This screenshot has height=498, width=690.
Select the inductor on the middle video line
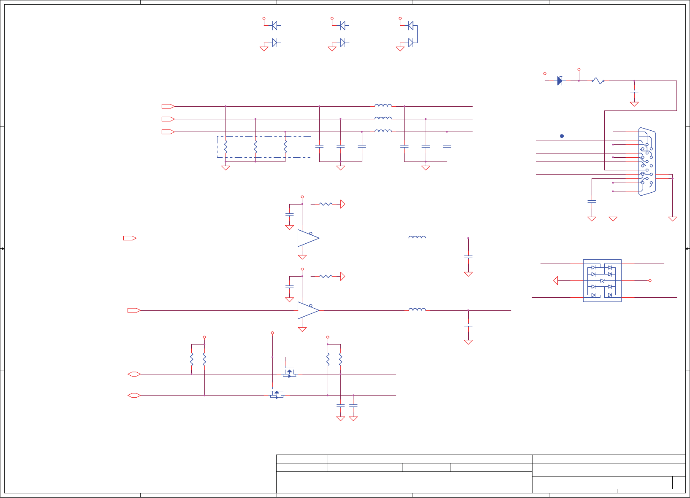[x=383, y=118]
